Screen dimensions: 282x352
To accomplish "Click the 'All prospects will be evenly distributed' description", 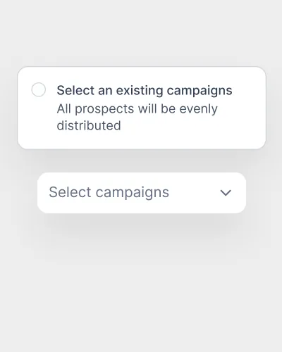I will pos(137,117).
